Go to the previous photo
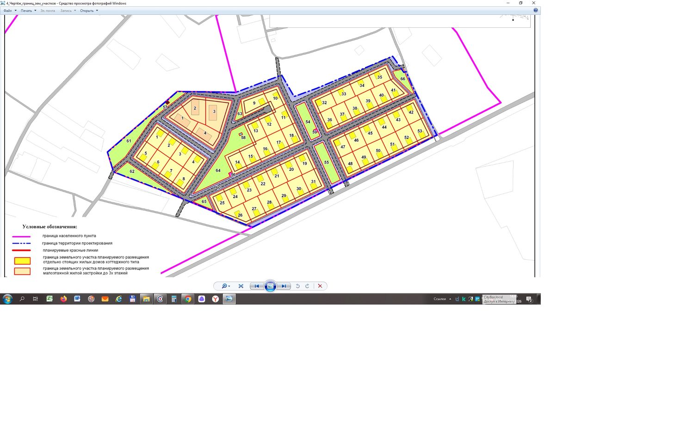Image resolution: width=694 pixels, height=432 pixels. 256,286
